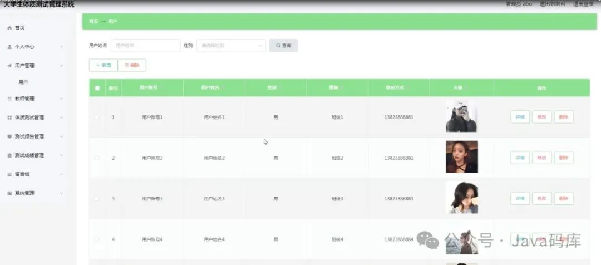
Task: Sort by the 用户姓名 column header
Action: [214, 88]
